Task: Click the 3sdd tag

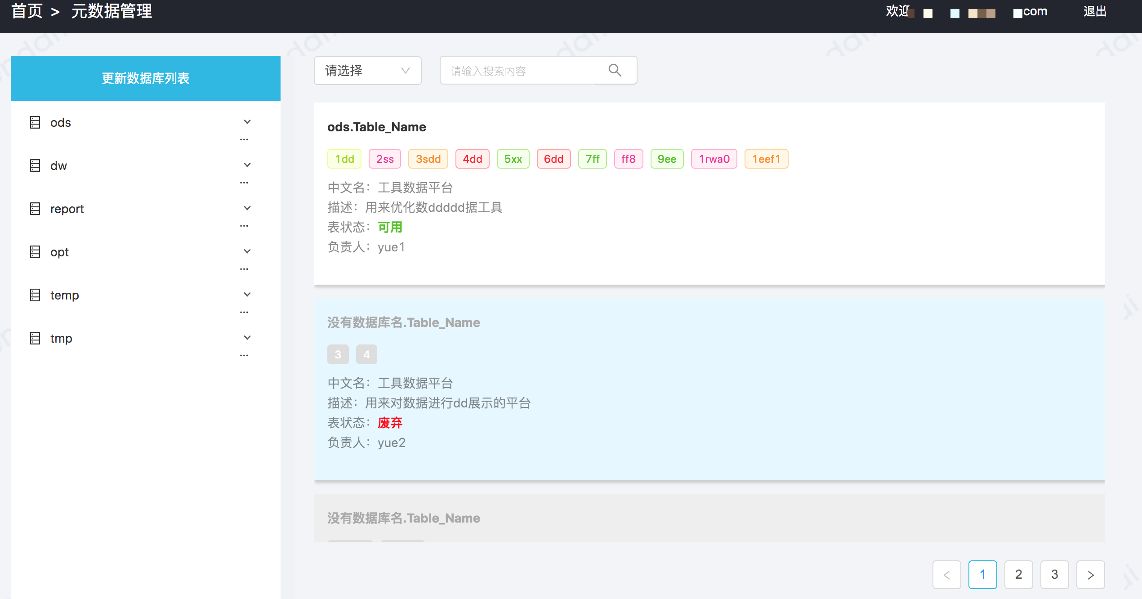Action: [428, 159]
